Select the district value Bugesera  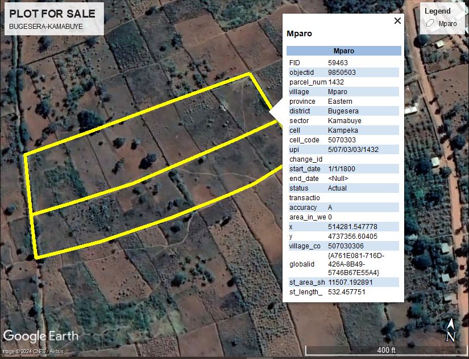[343, 111]
